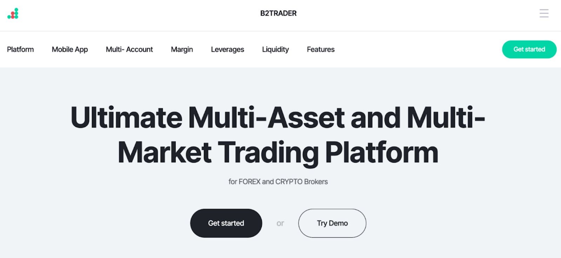Screen dimensions: 561x258
Task: Open the Platform nav item
Action: (20, 49)
